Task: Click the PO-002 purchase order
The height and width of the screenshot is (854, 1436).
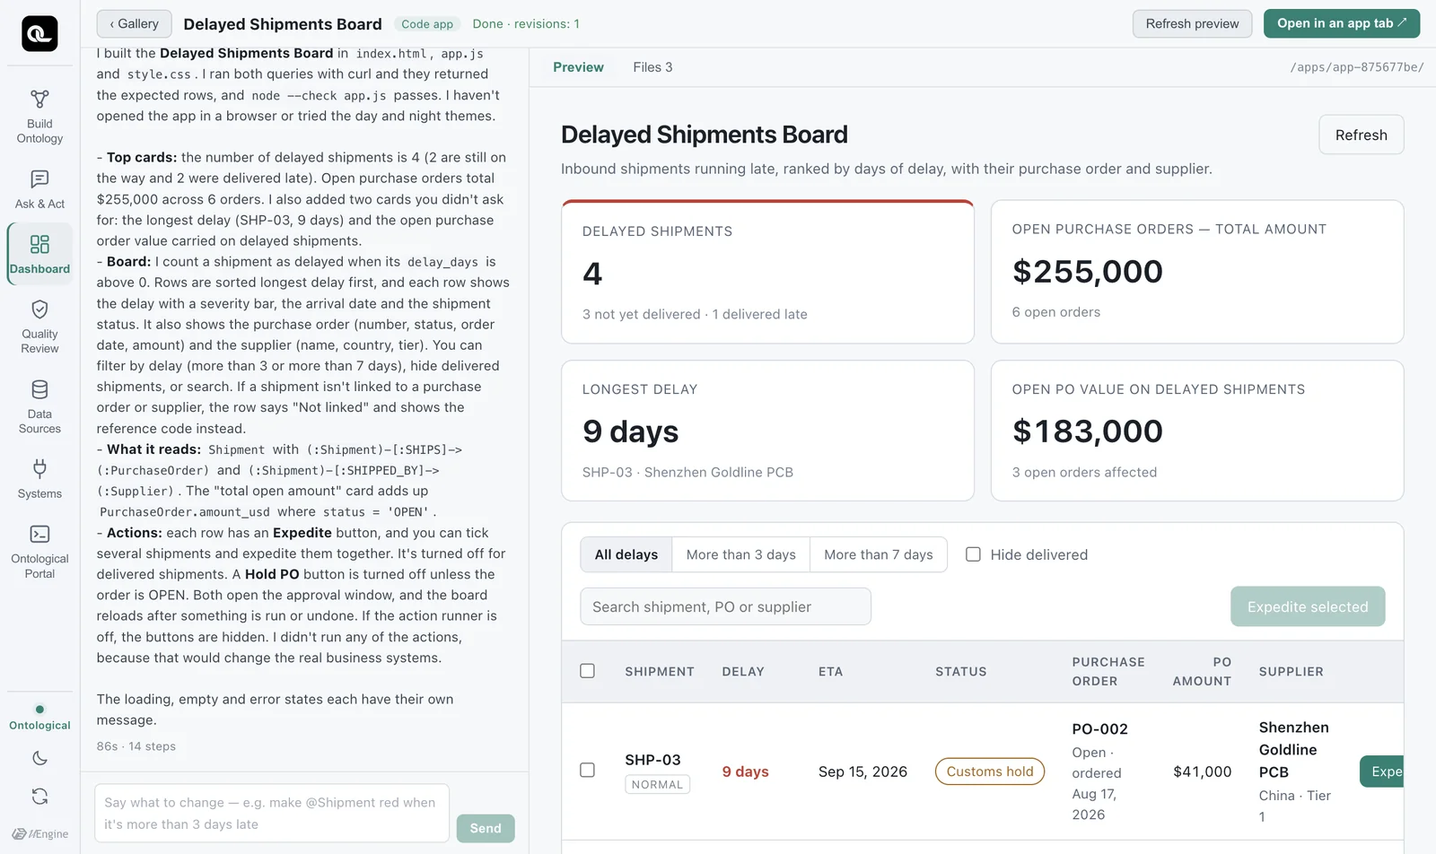Action: (1099, 729)
